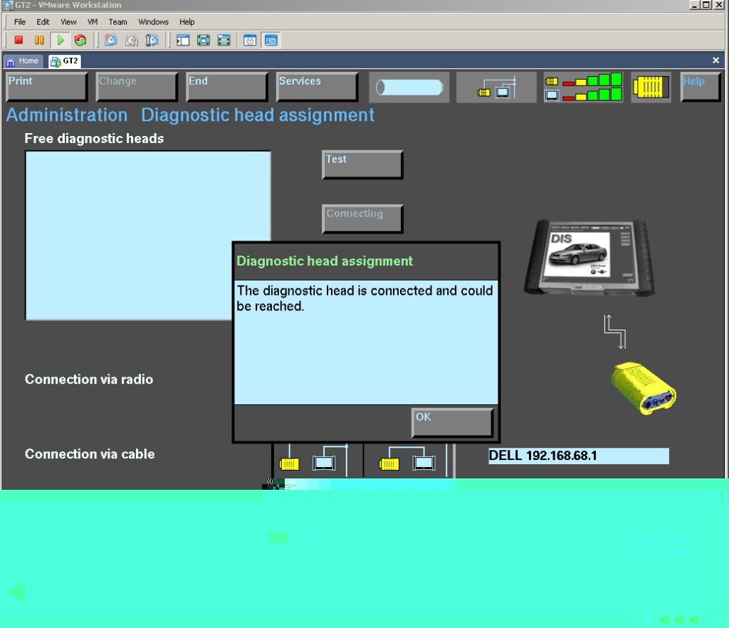This screenshot has height=628, width=729.
Task: Select the DELL 192.168.68.1 entry
Action: 578,456
